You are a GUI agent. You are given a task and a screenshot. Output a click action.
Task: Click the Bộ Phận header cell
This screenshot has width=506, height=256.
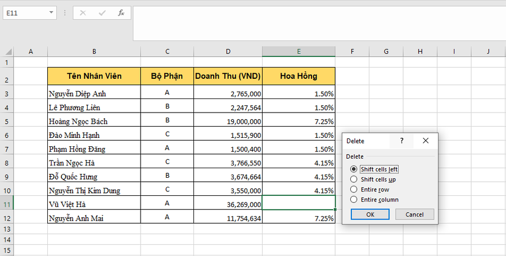(x=167, y=76)
